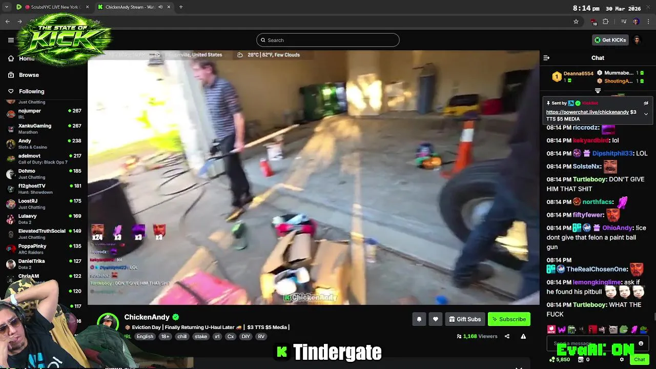Open Dohmo channel in sidebar
This screenshot has height=369, width=656.
(44, 174)
